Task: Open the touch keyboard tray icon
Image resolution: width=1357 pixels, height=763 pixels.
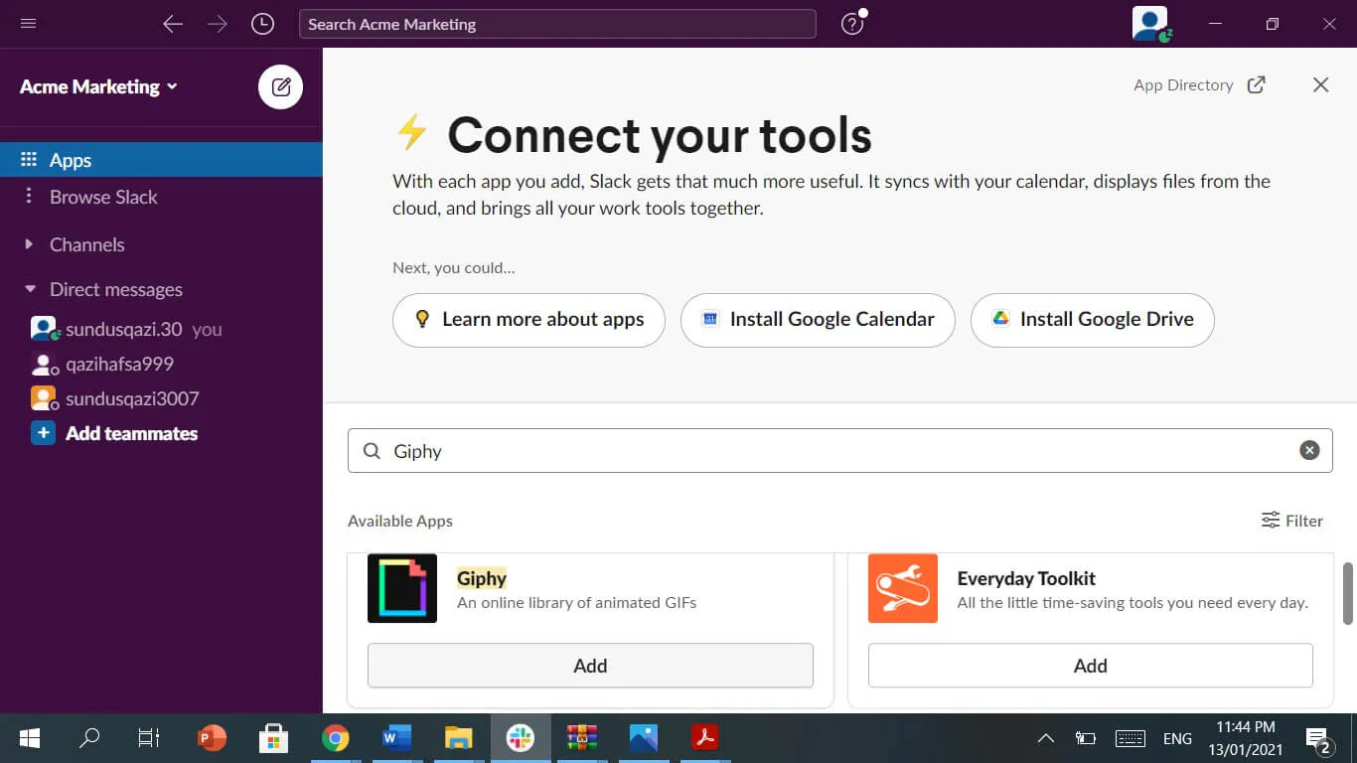Action: coord(1131,738)
